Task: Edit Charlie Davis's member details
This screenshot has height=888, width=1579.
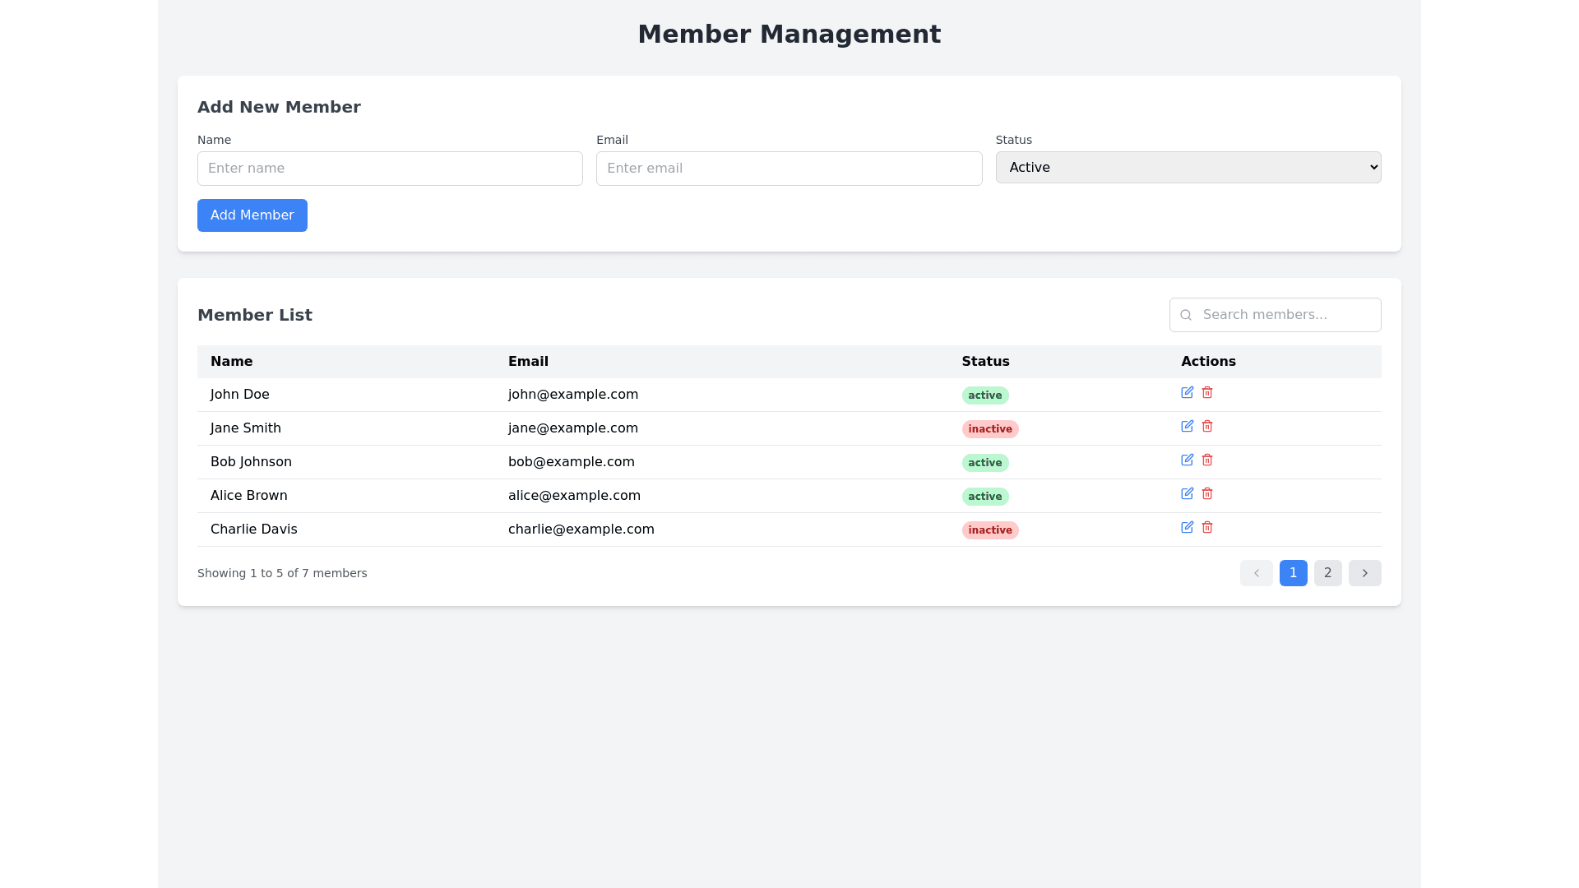Action: pyautogui.click(x=1187, y=528)
